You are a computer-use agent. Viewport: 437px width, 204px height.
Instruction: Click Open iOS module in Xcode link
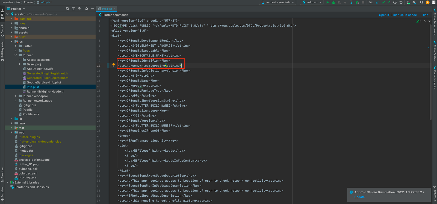(x=398, y=15)
